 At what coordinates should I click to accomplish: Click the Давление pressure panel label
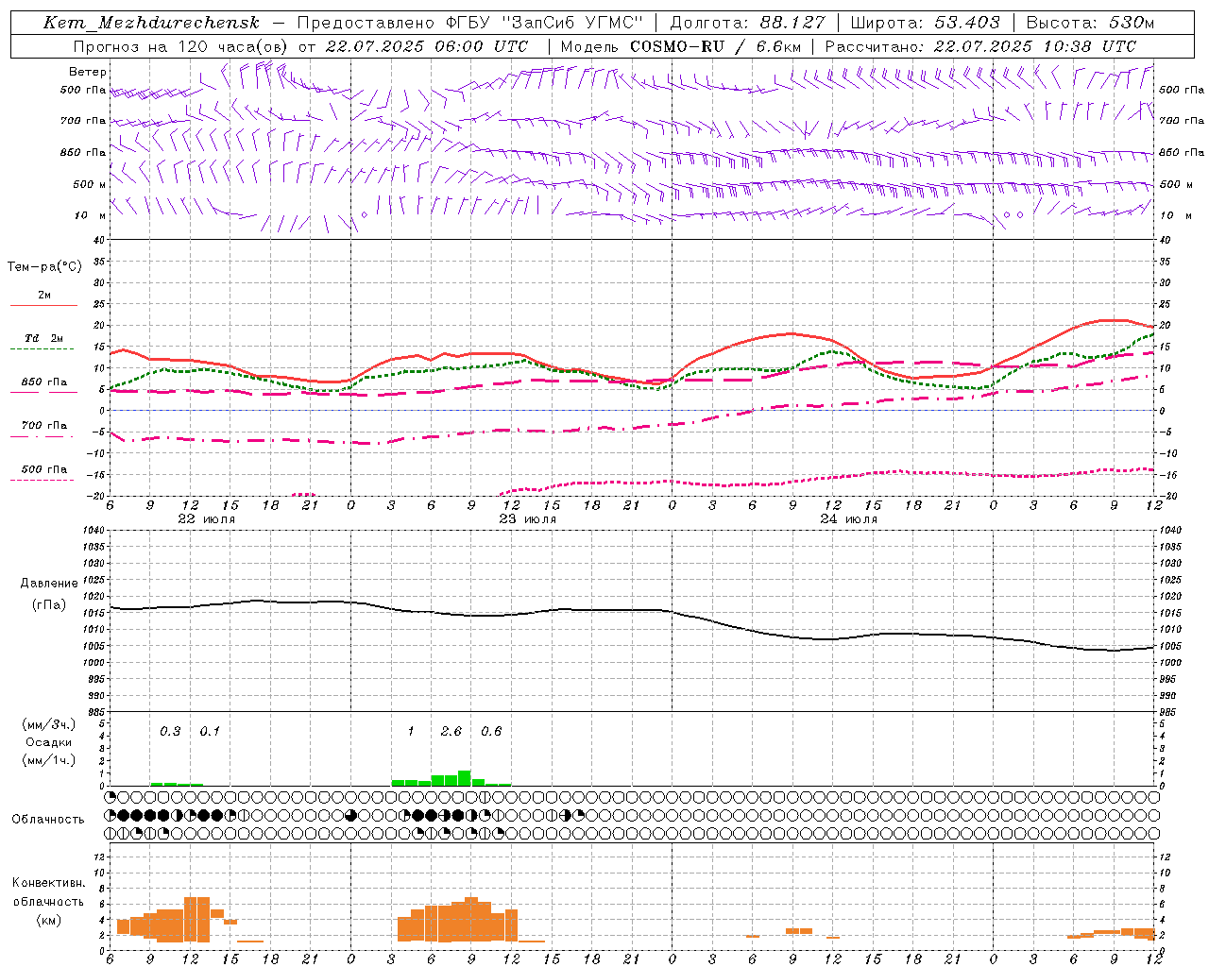pyautogui.click(x=49, y=584)
